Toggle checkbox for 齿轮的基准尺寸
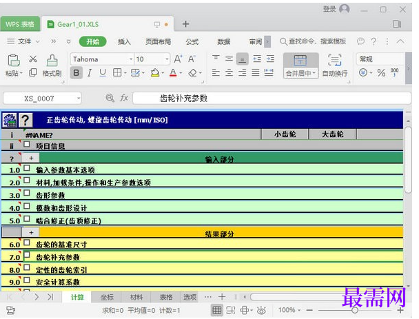This screenshot has height=319, width=419. tap(26, 243)
